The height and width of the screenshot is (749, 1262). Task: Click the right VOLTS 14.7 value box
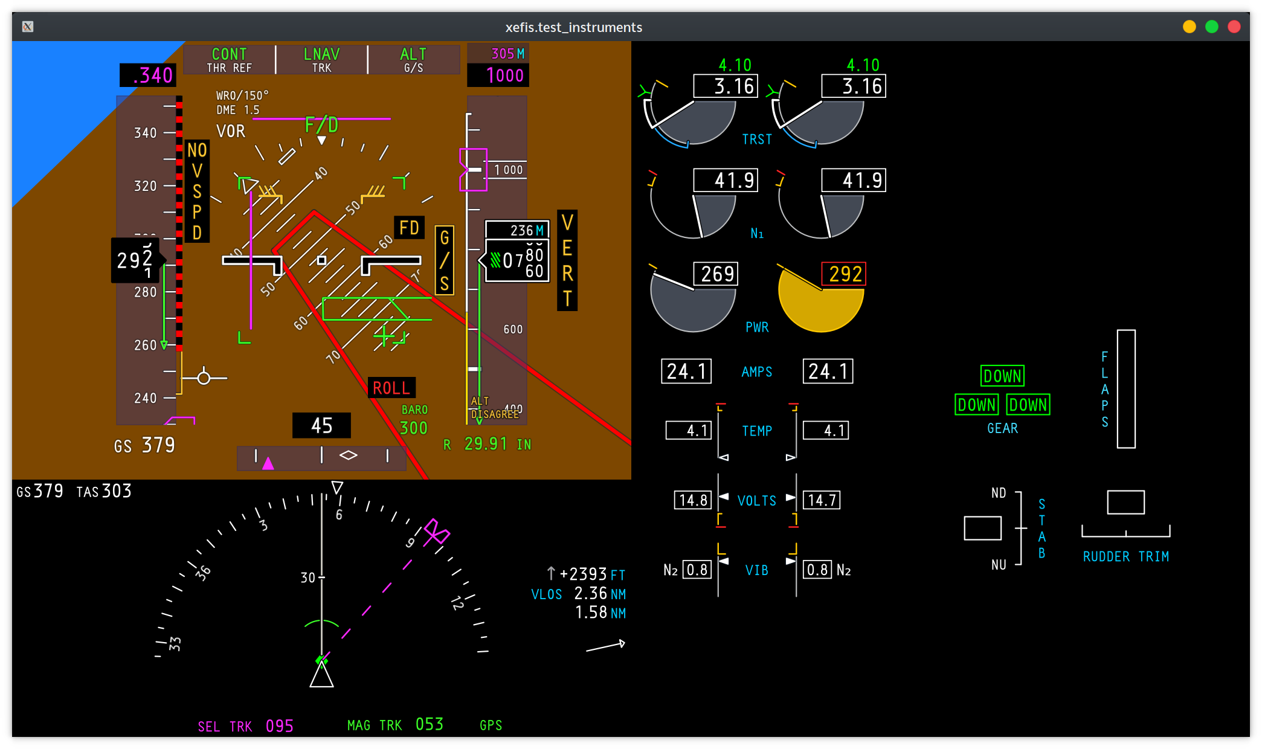point(822,500)
